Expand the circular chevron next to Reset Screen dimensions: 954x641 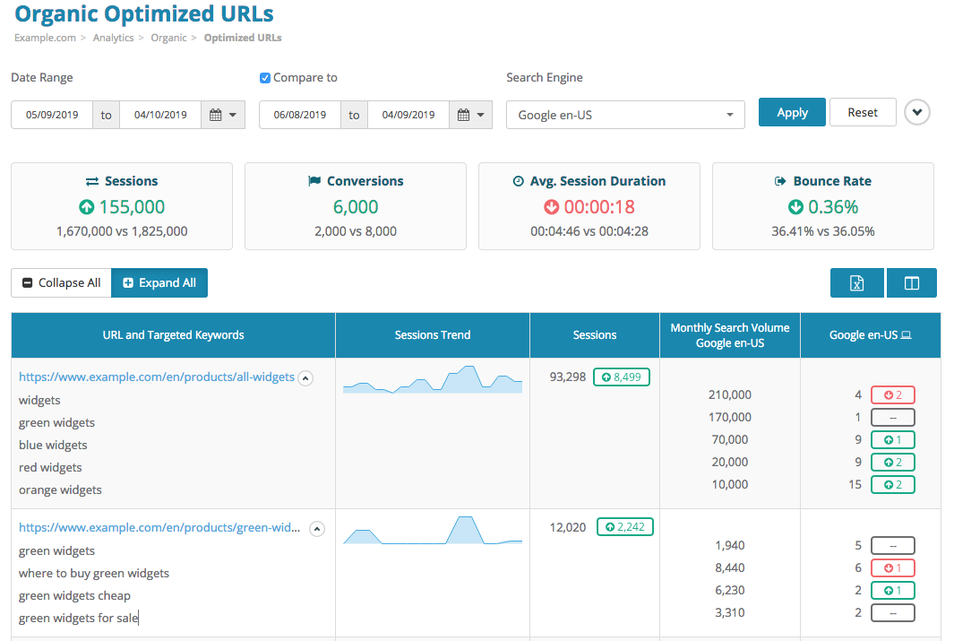916,111
